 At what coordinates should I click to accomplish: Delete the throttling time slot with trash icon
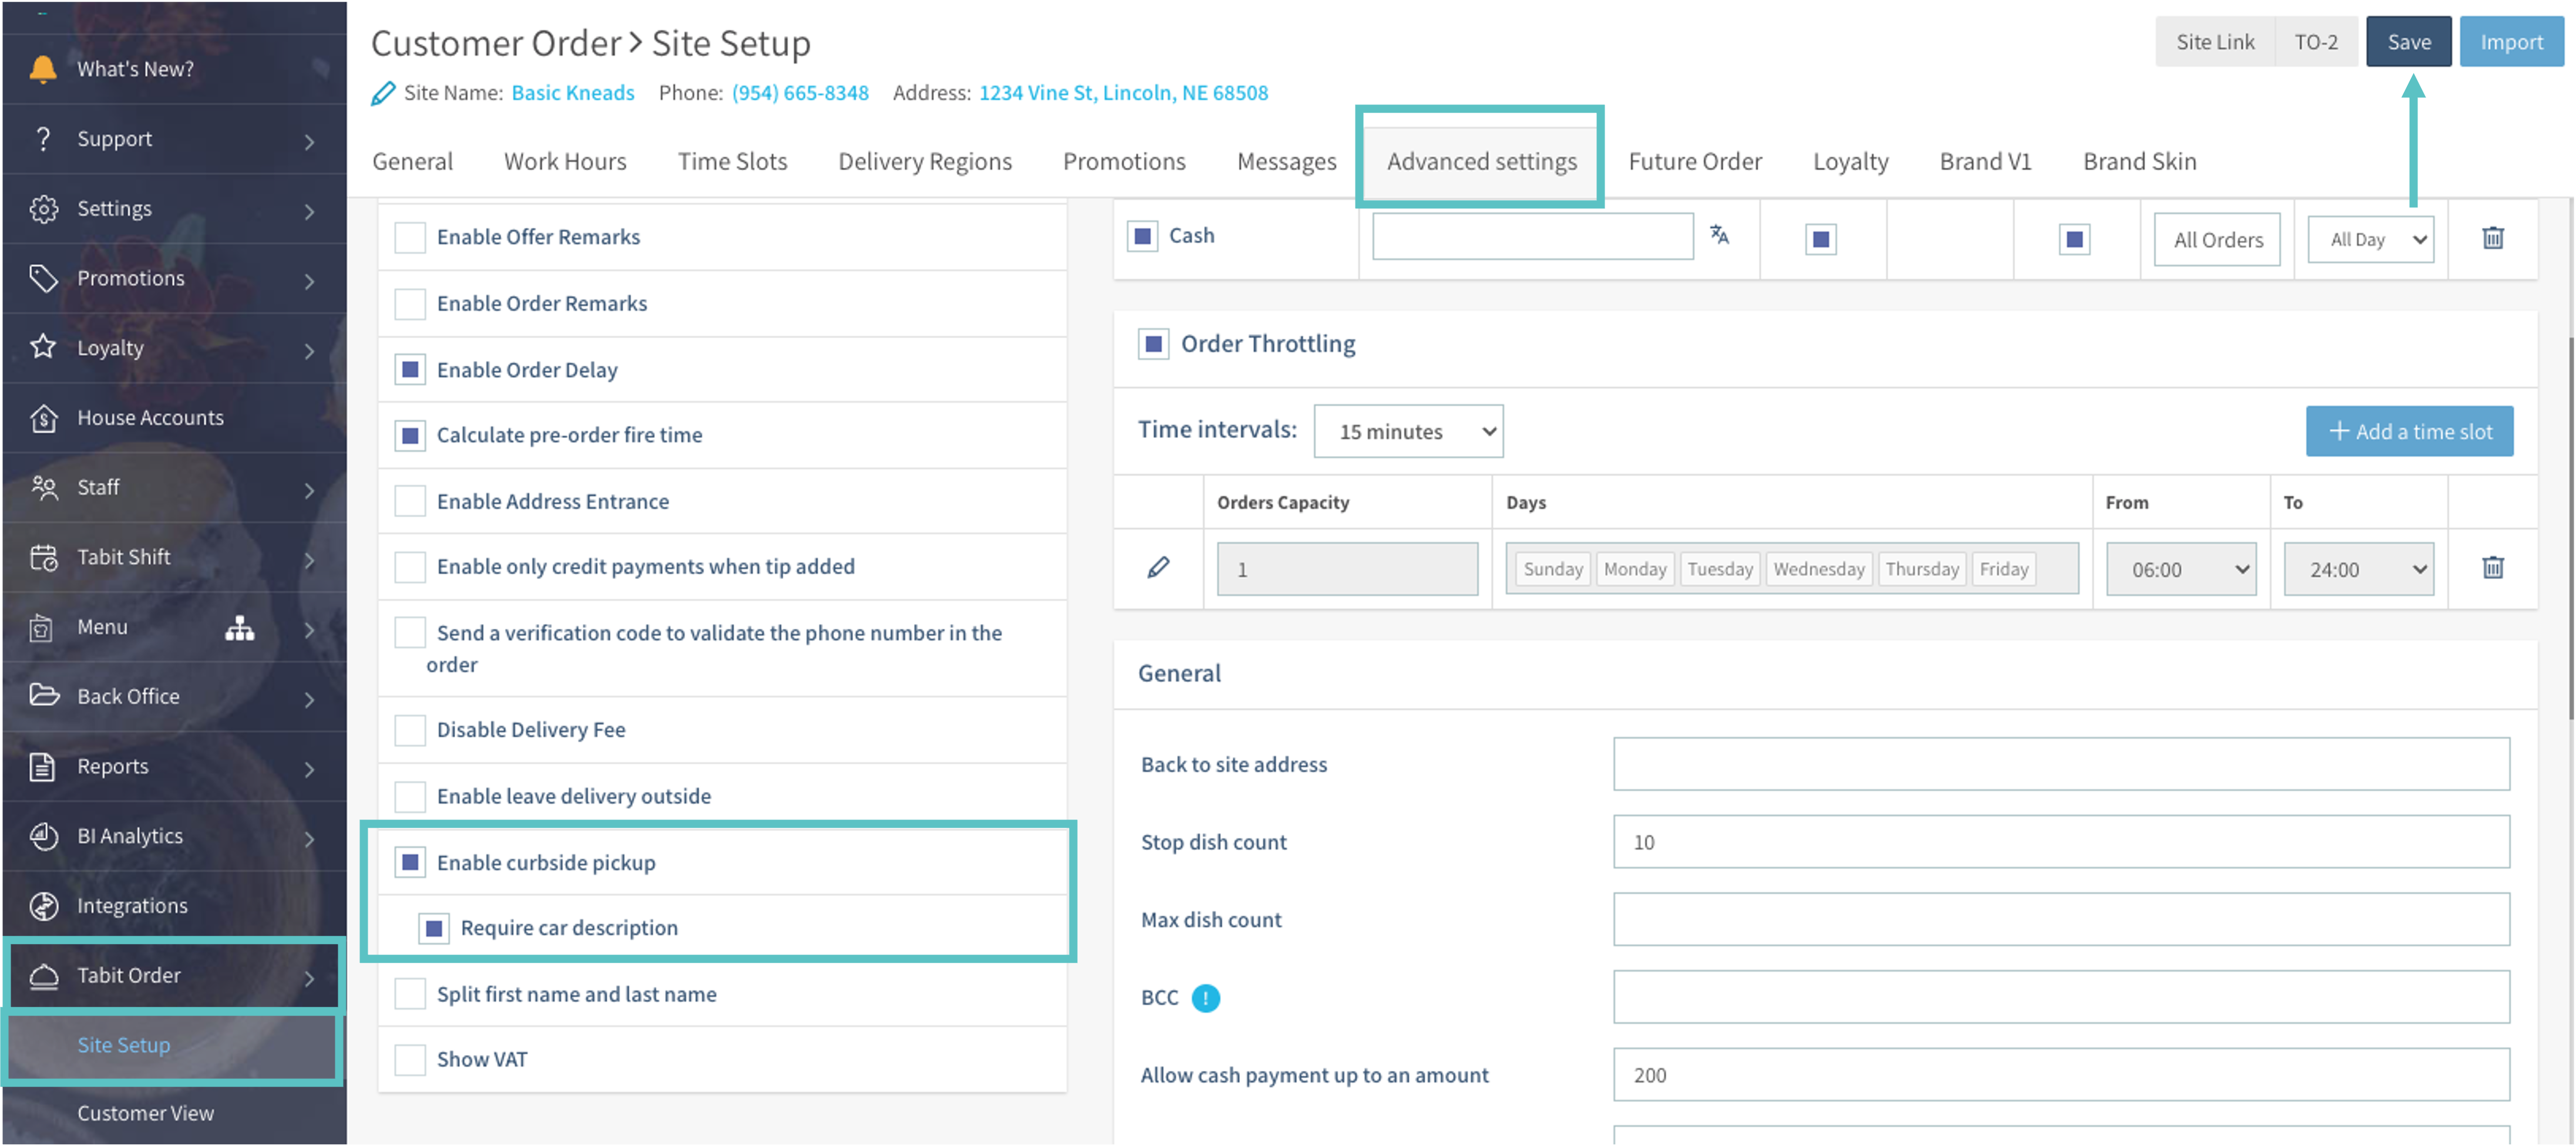click(2492, 568)
